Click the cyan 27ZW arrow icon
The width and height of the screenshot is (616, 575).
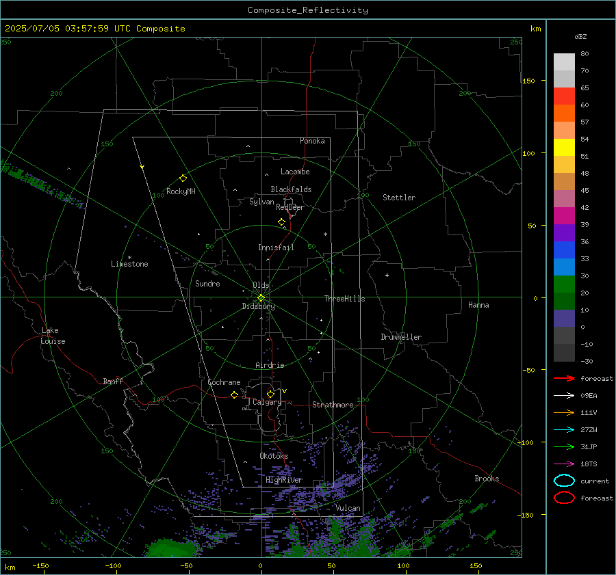[x=564, y=430]
